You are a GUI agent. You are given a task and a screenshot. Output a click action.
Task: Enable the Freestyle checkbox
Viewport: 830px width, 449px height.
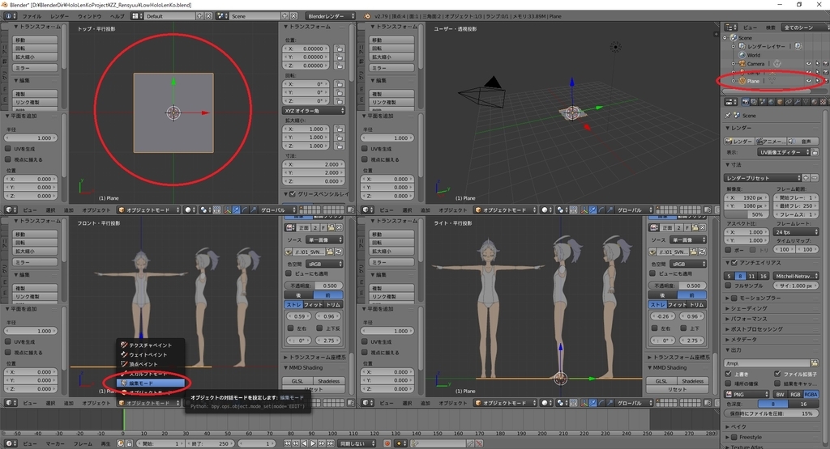[734, 437]
